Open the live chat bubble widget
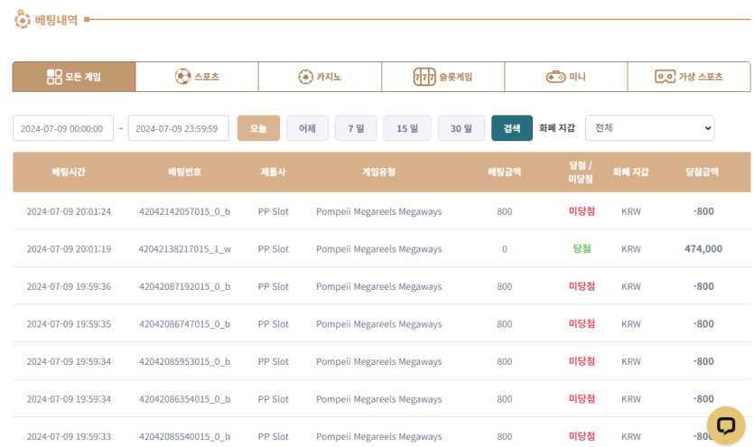Image resolution: width=754 pixels, height=447 pixels. [x=726, y=425]
